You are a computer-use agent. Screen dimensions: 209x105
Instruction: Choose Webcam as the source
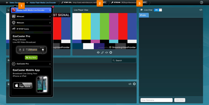pos(31,23)
